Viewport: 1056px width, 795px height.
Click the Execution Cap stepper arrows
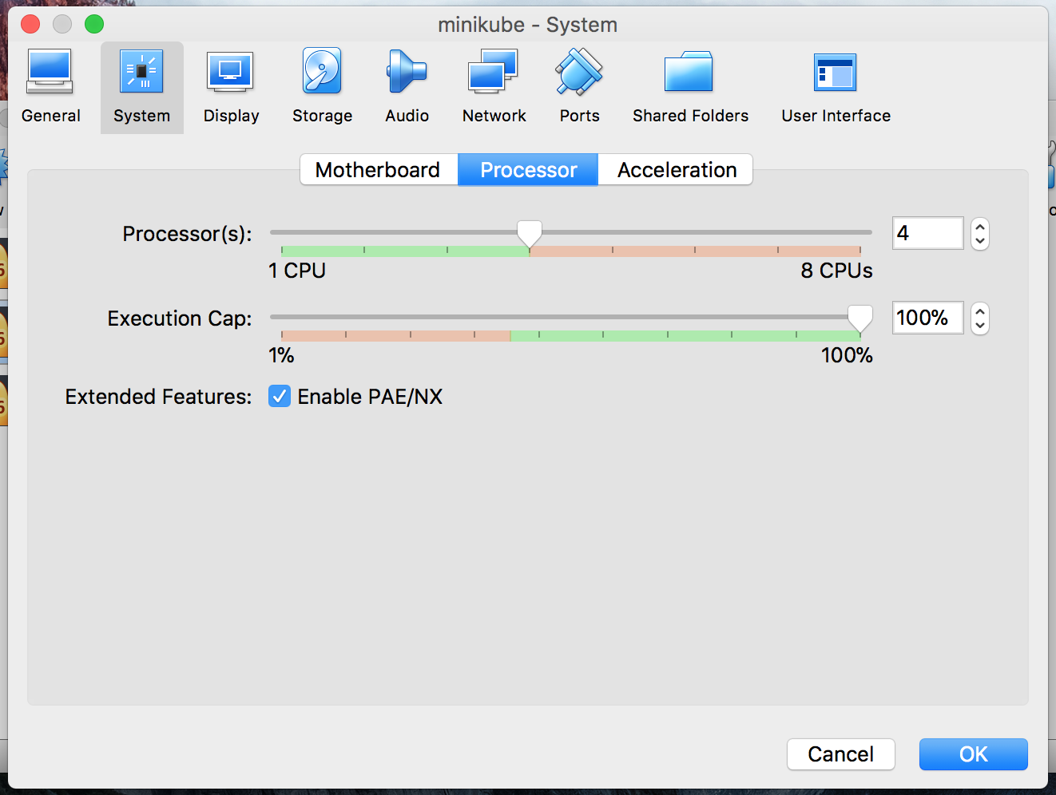pos(980,318)
